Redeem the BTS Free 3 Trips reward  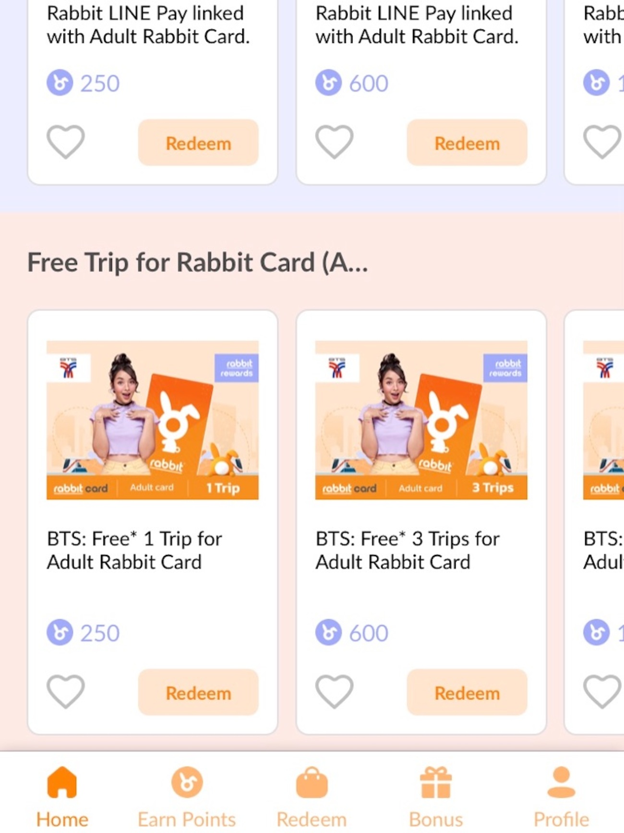[467, 692]
